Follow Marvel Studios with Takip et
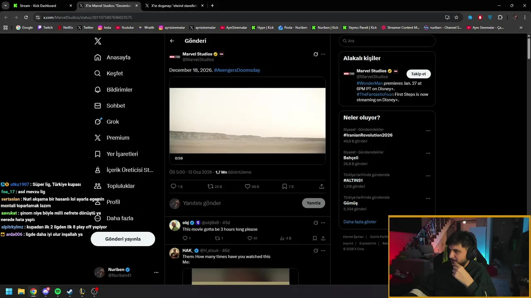Image resolution: width=531 pixels, height=298 pixels. point(418,74)
